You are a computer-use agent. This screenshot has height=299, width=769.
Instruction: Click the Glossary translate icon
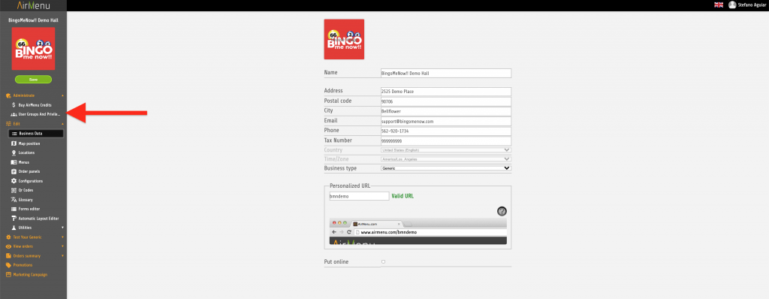pyautogui.click(x=14, y=200)
